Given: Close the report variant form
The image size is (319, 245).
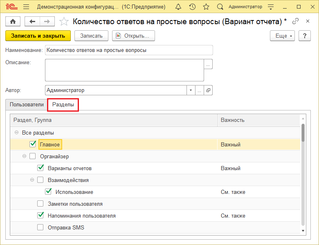Looking at the screenshot, I should [x=308, y=21].
